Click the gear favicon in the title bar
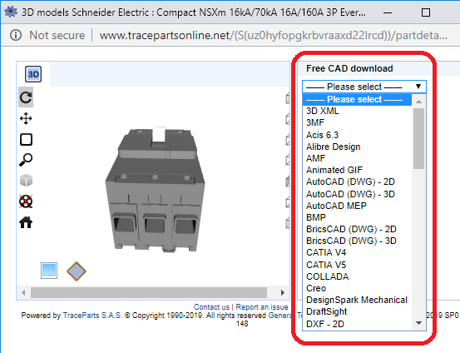The width and height of the screenshot is (460, 353). 11,12
